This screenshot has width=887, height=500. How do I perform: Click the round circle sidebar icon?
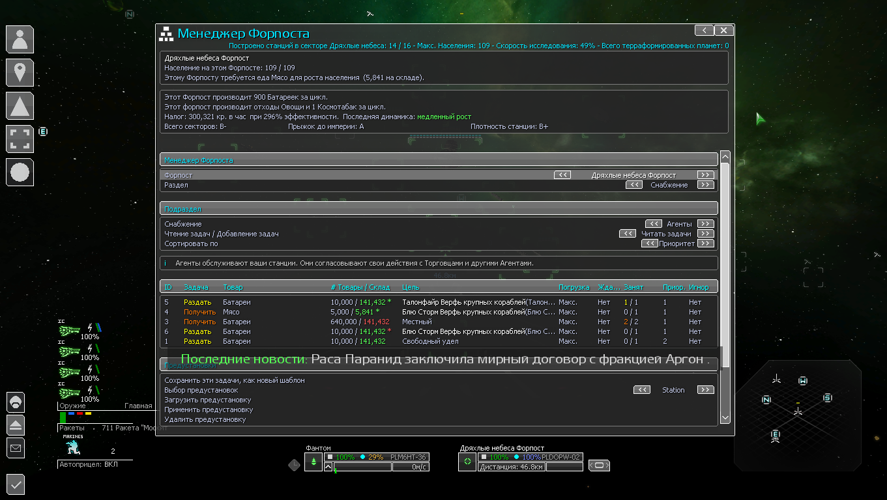(x=20, y=173)
